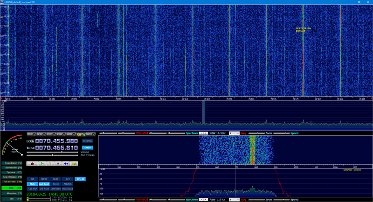Click the blue rewind button
Image resolution: width=373 pixels, height=202 pixels.
pyautogui.click(x=66, y=163)
